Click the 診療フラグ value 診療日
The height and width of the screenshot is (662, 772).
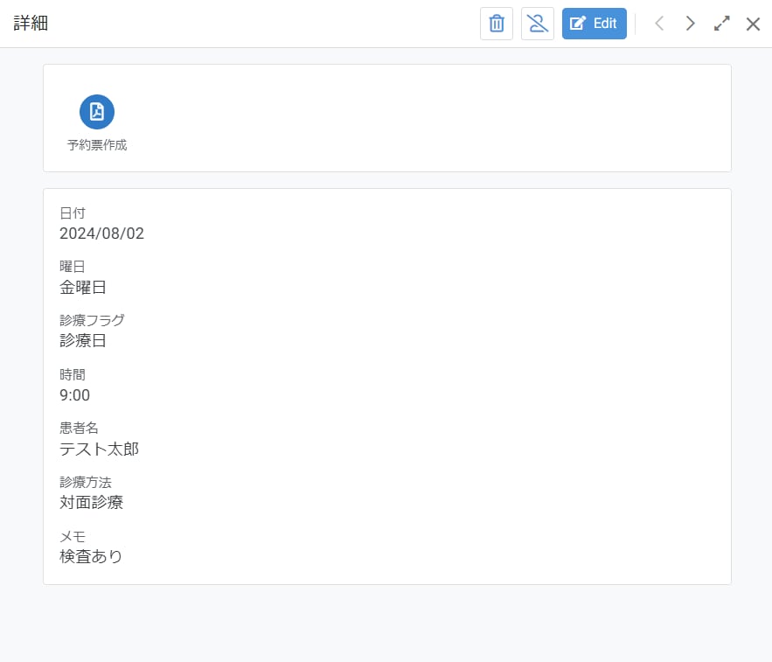pos(83,341)
